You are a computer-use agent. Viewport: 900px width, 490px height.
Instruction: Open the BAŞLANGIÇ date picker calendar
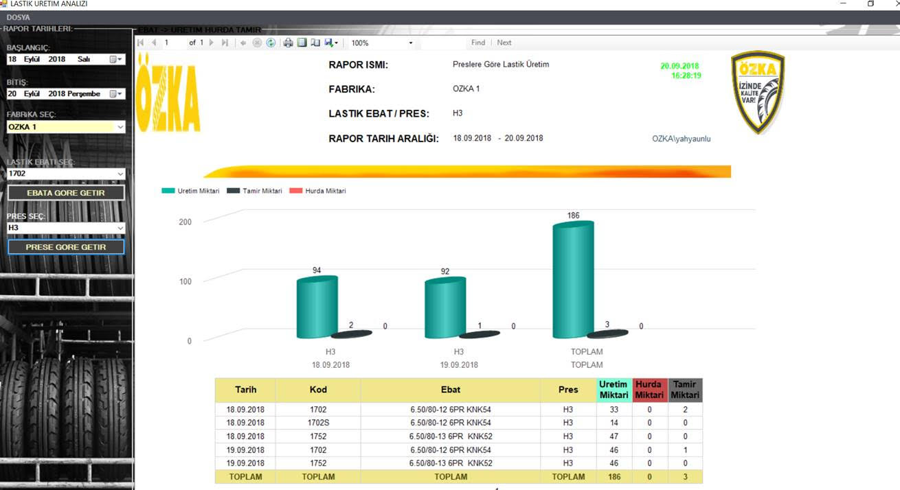(117, 59)
